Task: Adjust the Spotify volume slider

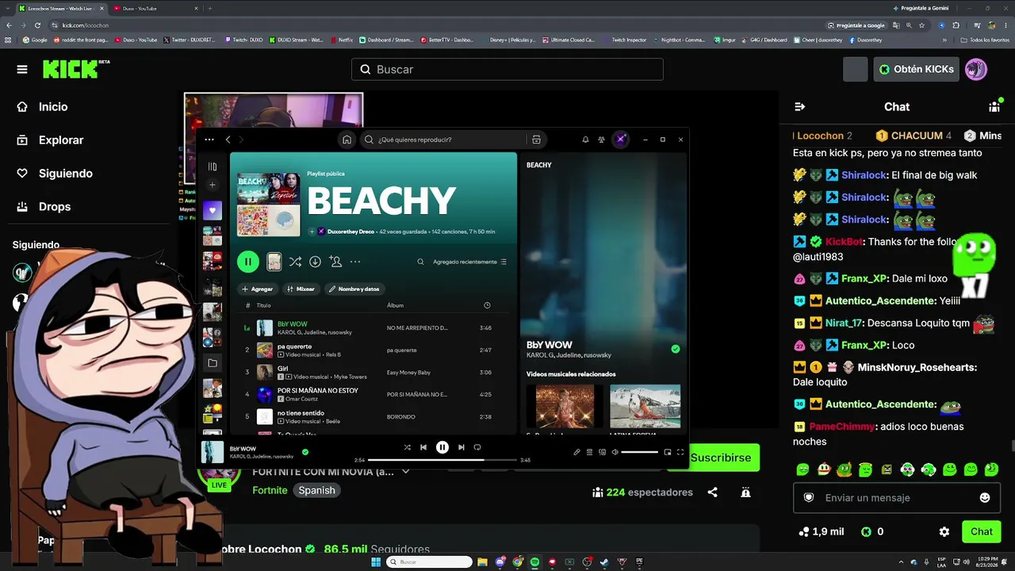Action: click(639, 452)
